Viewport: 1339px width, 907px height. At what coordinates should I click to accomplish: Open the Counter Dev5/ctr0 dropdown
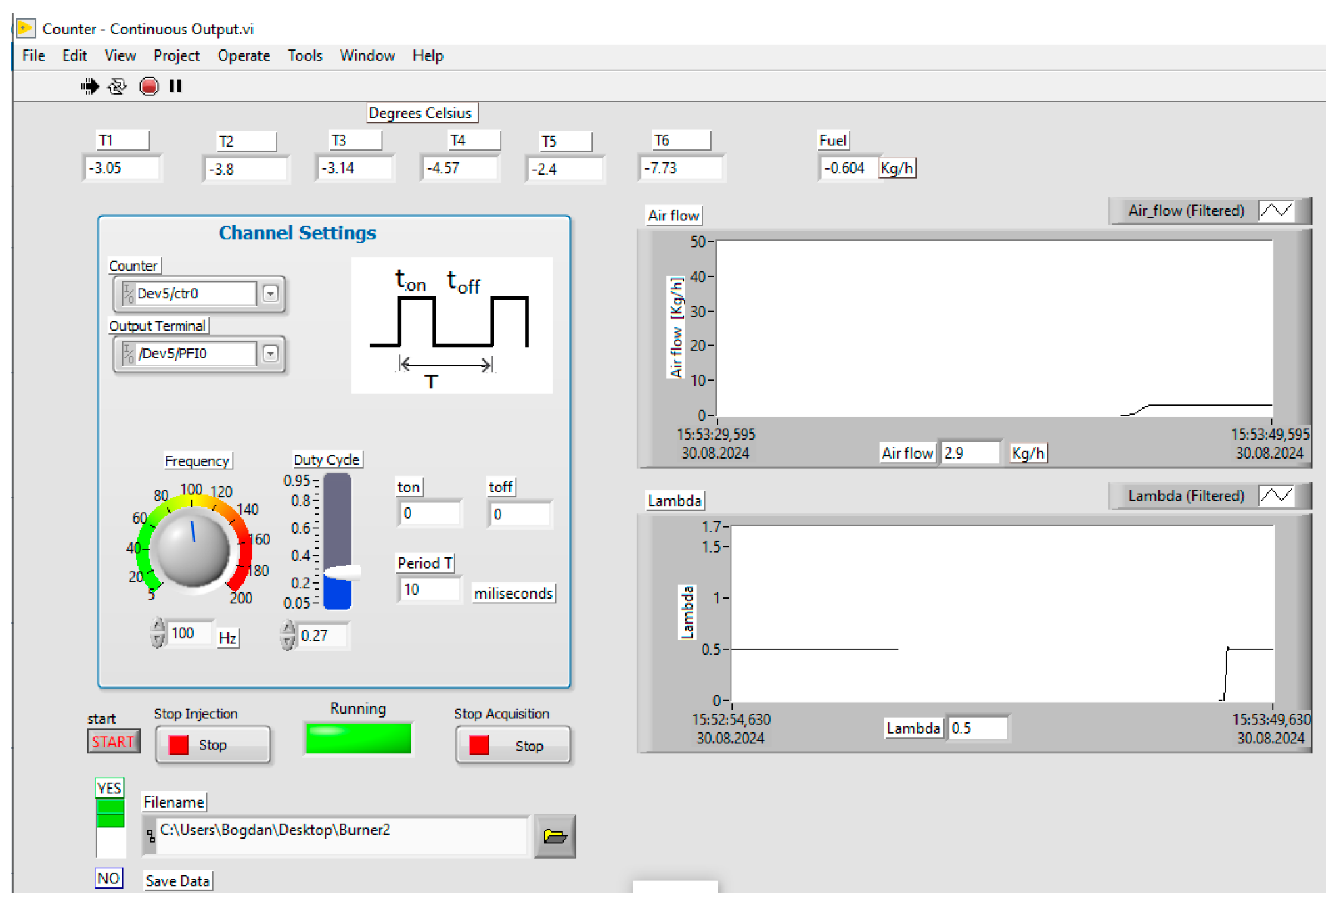tap(271, 294)
